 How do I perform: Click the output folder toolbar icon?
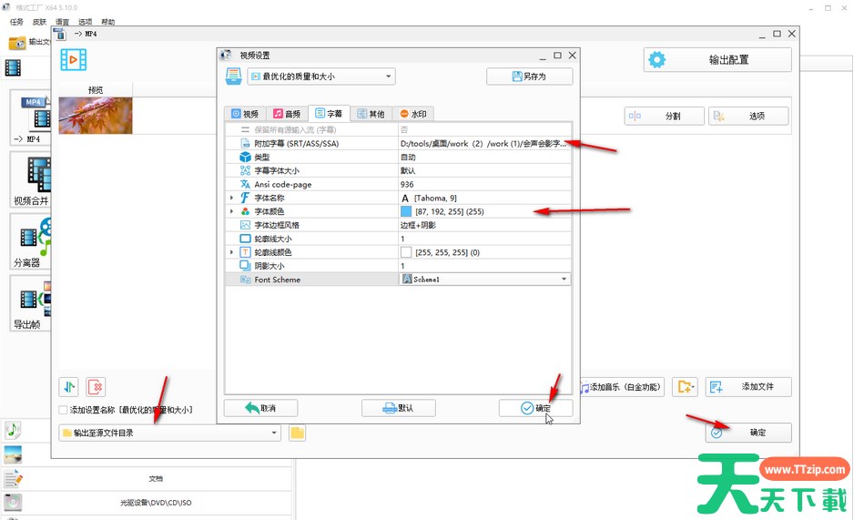tap(17, 42)
